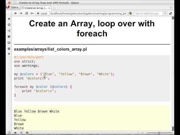Adjust the page zoom slider

pos(159,133)
